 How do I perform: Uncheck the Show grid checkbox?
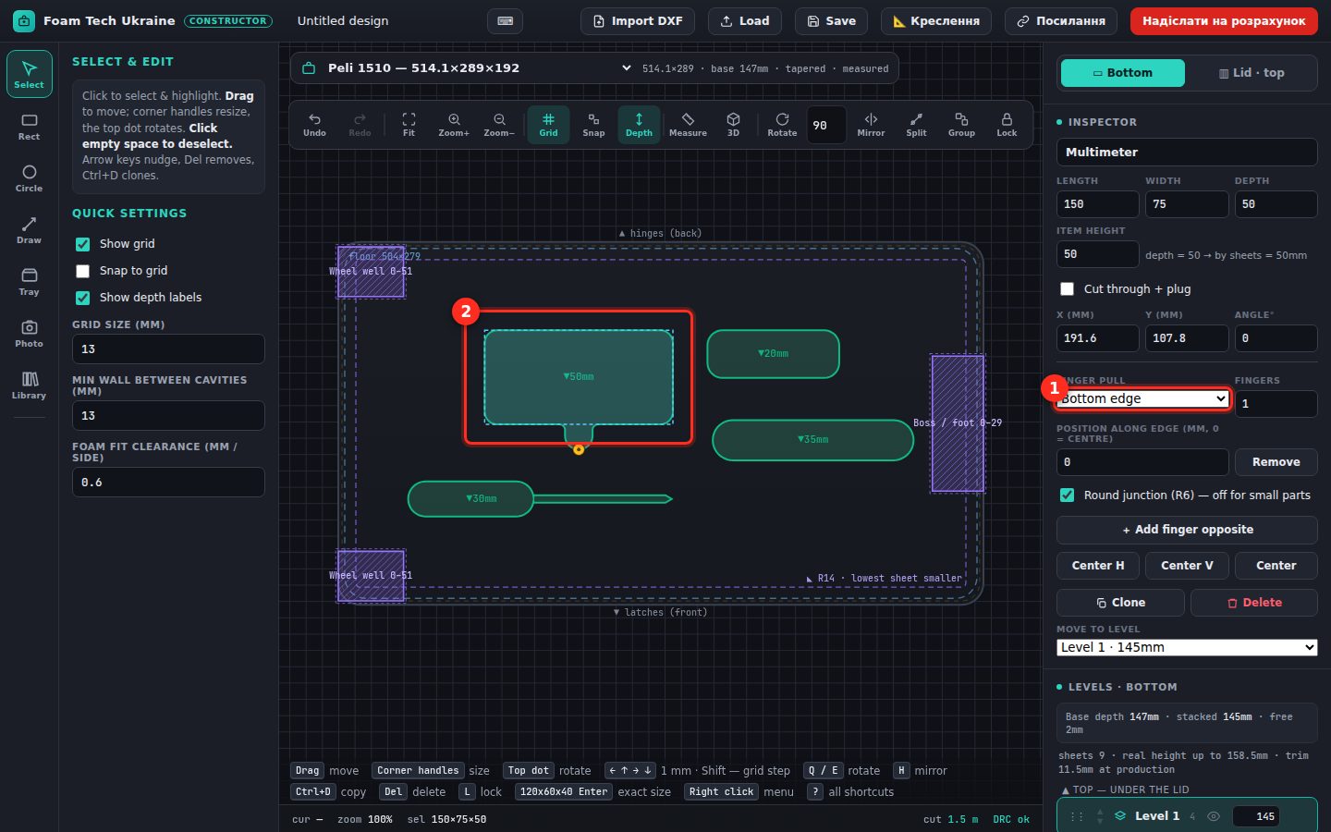83,244
